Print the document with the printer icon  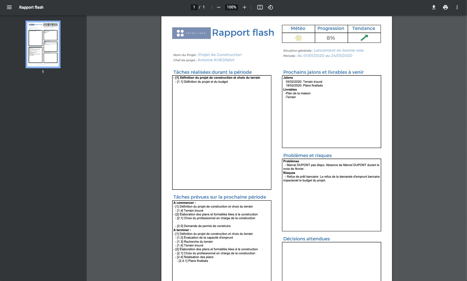[445, 7]
